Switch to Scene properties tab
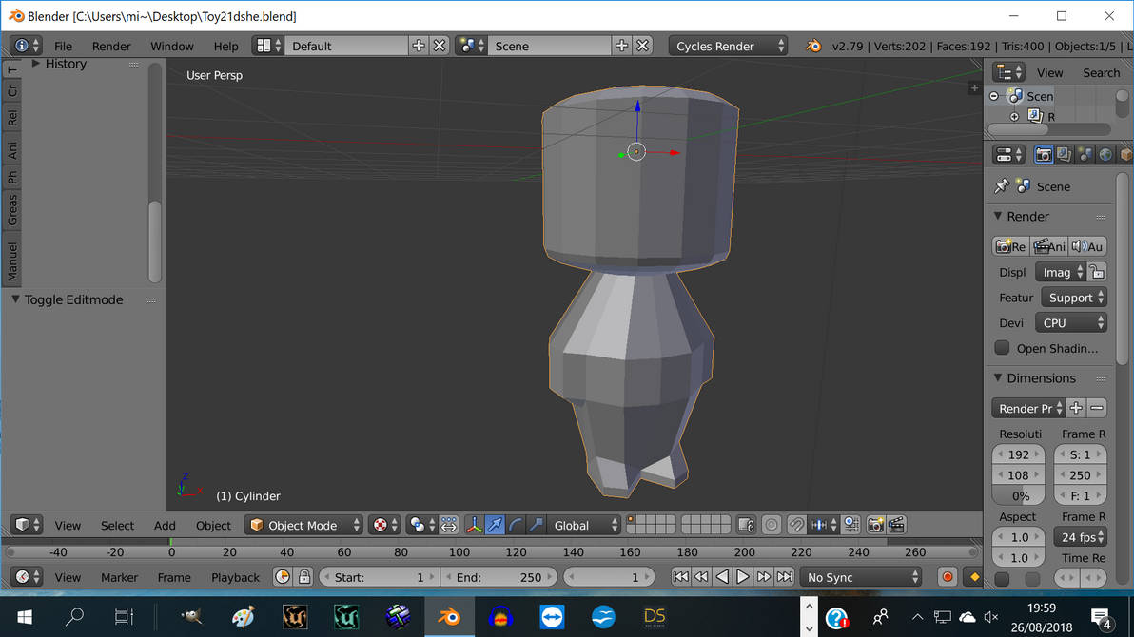 (x=1085, y=155)
